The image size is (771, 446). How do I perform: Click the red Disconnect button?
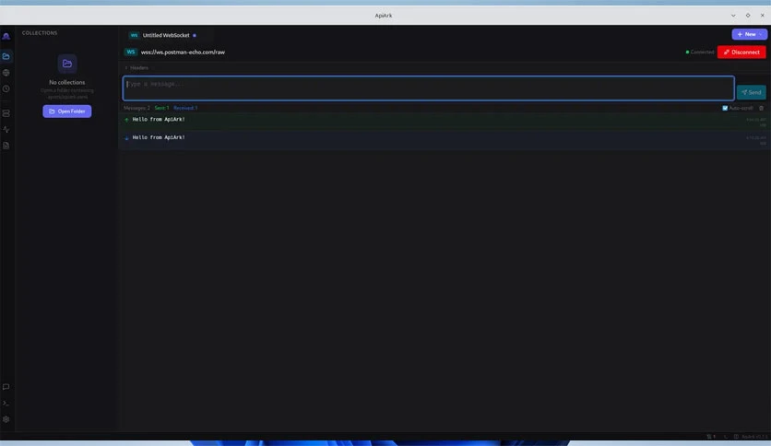[x=741, y=53]
